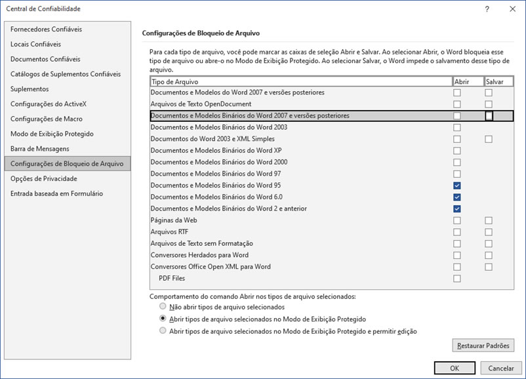Check Abrir for Word 2003 e XML Simples
The width and height of the screenshot is (526, 379).
457,139
